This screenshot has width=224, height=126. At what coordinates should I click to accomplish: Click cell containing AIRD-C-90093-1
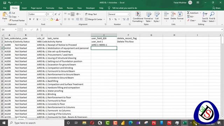pos(104,45)
